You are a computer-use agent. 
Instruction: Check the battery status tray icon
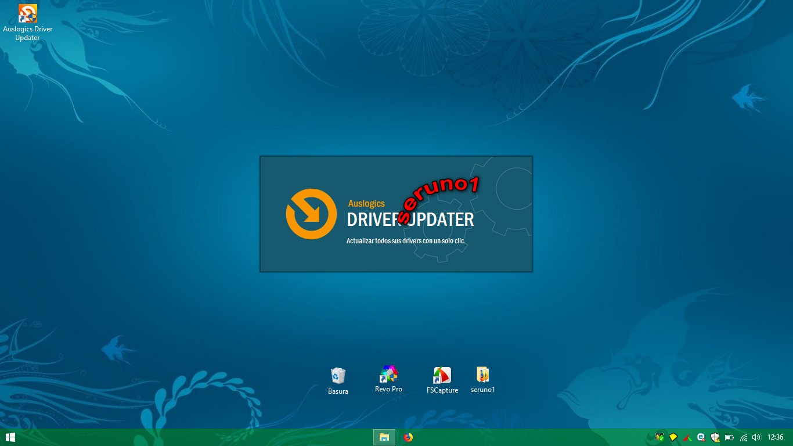(x=729, y=437)
